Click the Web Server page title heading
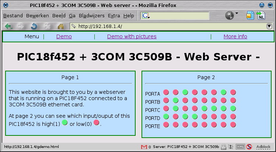 (138, 57)
